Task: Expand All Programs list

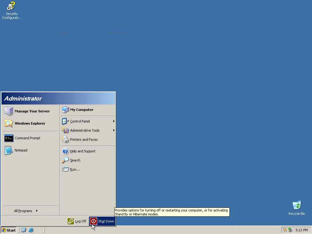Action: tap(26, 211)
